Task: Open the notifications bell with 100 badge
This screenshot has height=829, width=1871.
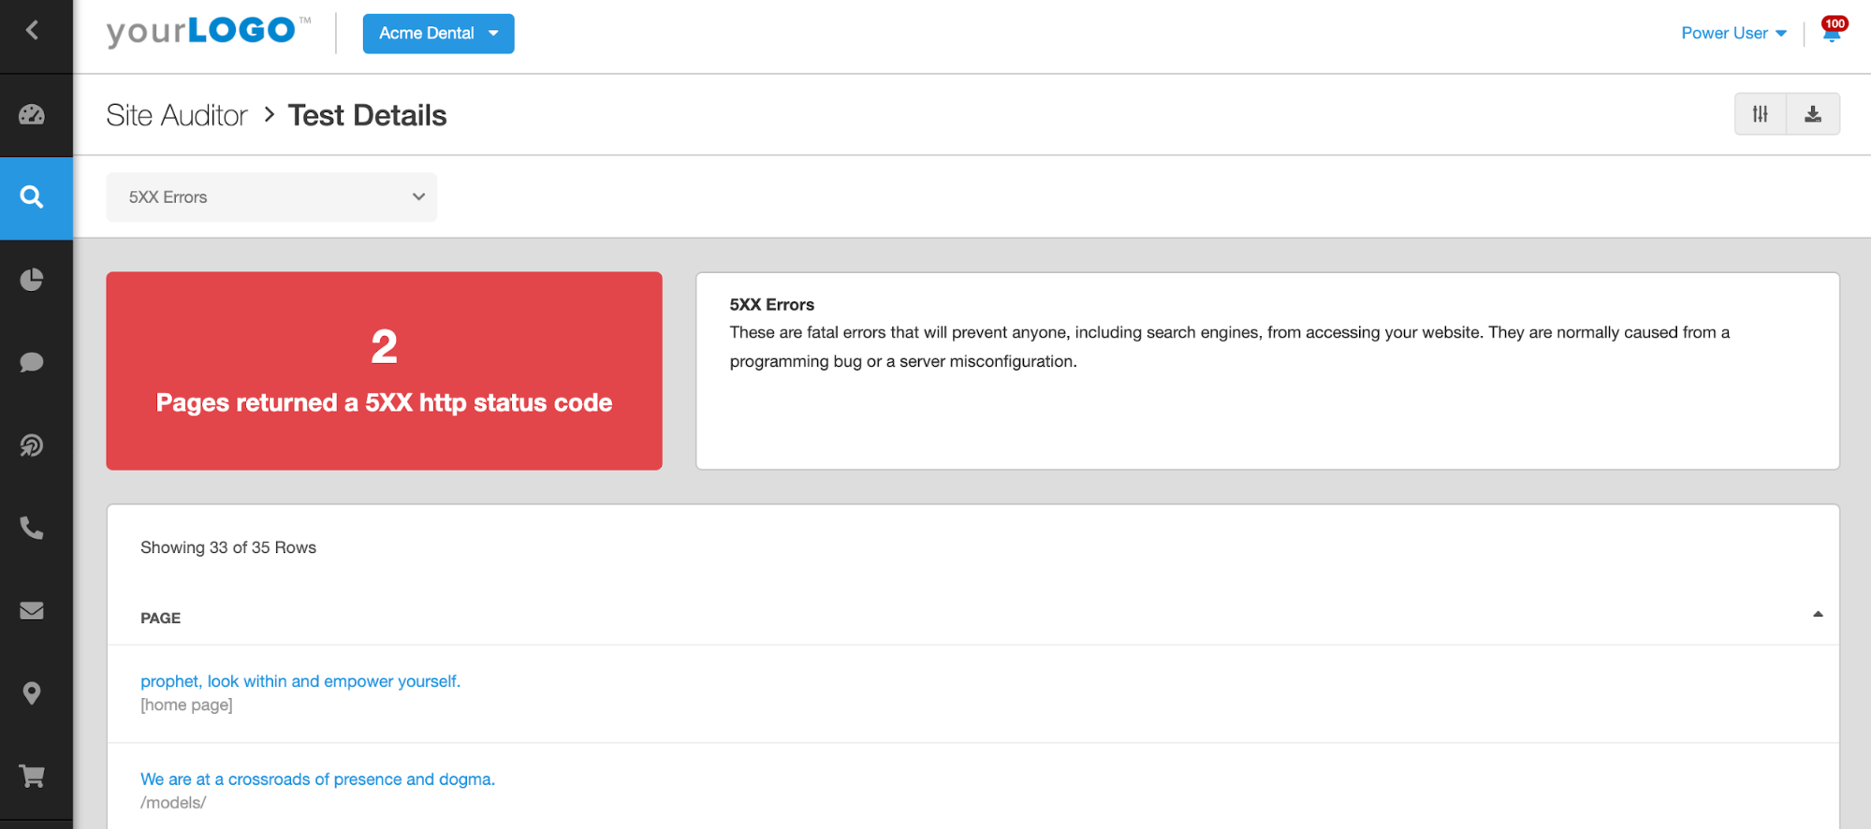Action: 1832,31
